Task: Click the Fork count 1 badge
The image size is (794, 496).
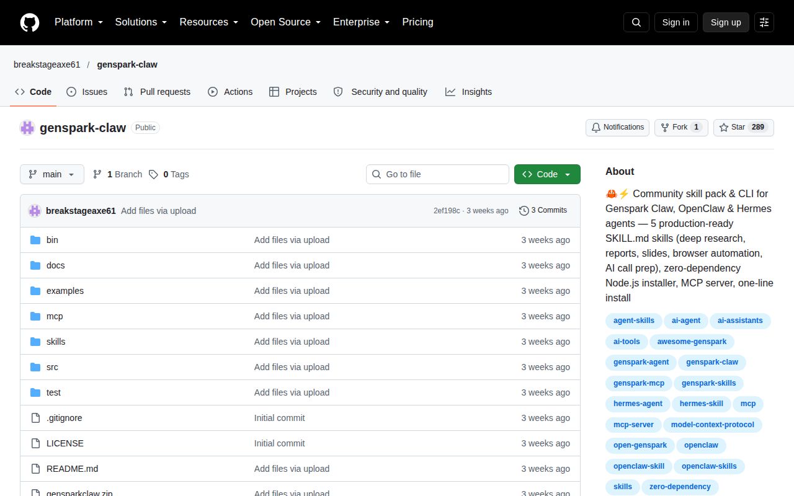Action: (x=697, y=127)
